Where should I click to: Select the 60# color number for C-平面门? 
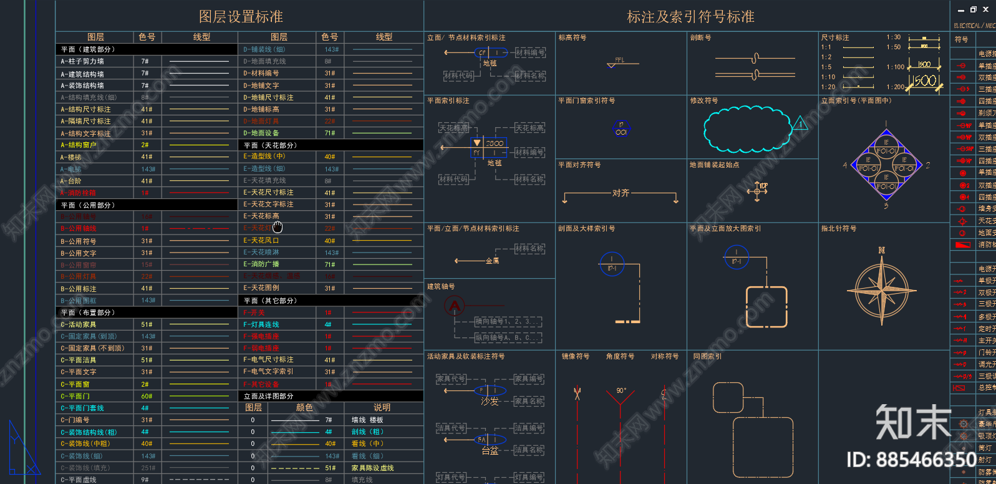pos(147,396)
